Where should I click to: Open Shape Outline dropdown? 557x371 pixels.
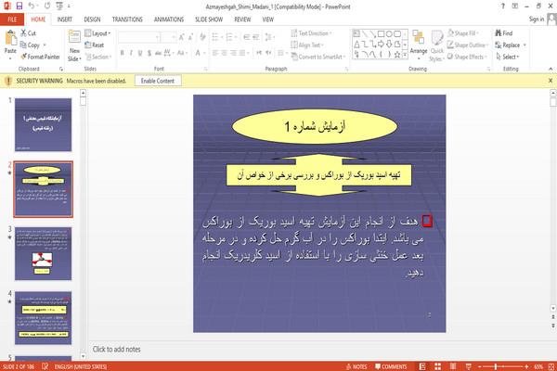tap(468, 45)
